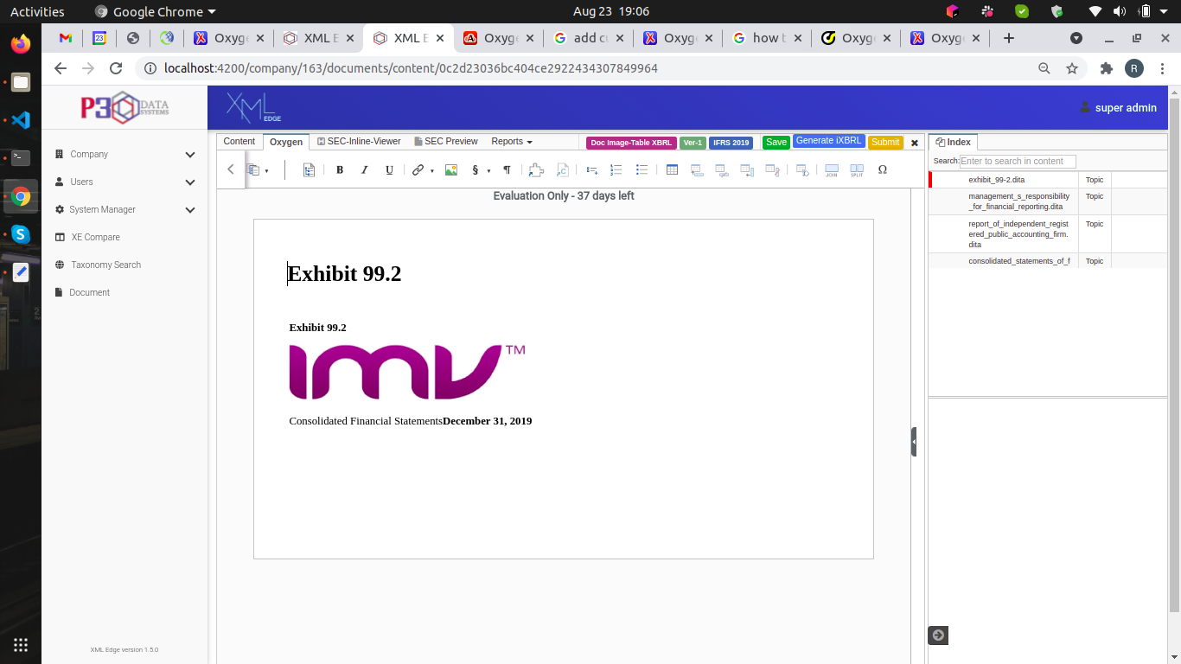Screen dimensions: 1181x664
Task: Click the insert list item icon
Action: point(592,170)
